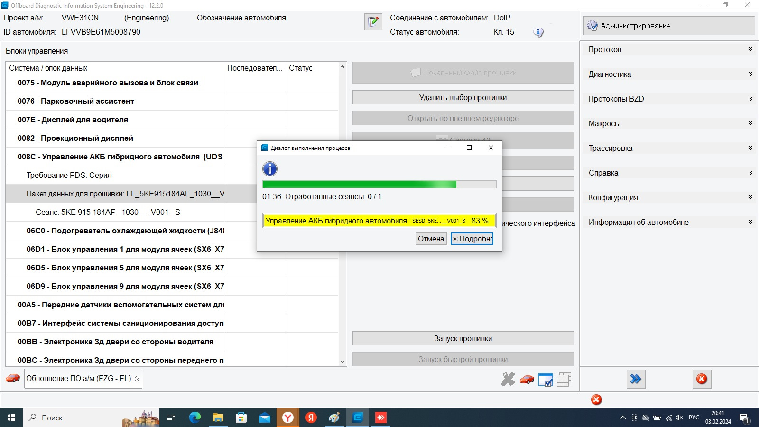Select row 0076 - Парковочный ассистент
This screenshot has height=427, width=759.
point(172,101)
